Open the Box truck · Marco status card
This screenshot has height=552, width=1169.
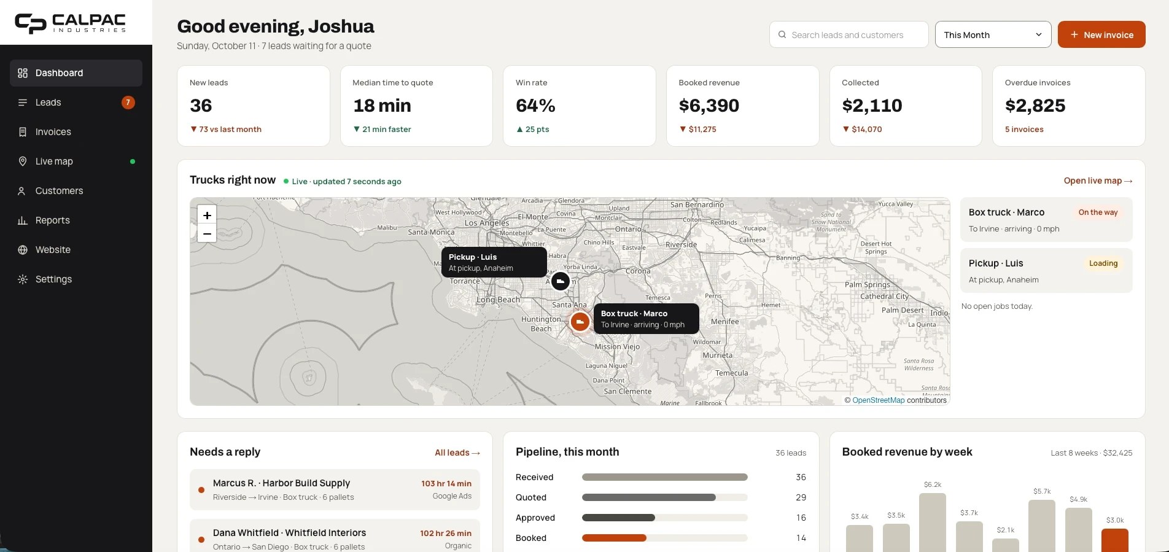(x=1046, y=220)
